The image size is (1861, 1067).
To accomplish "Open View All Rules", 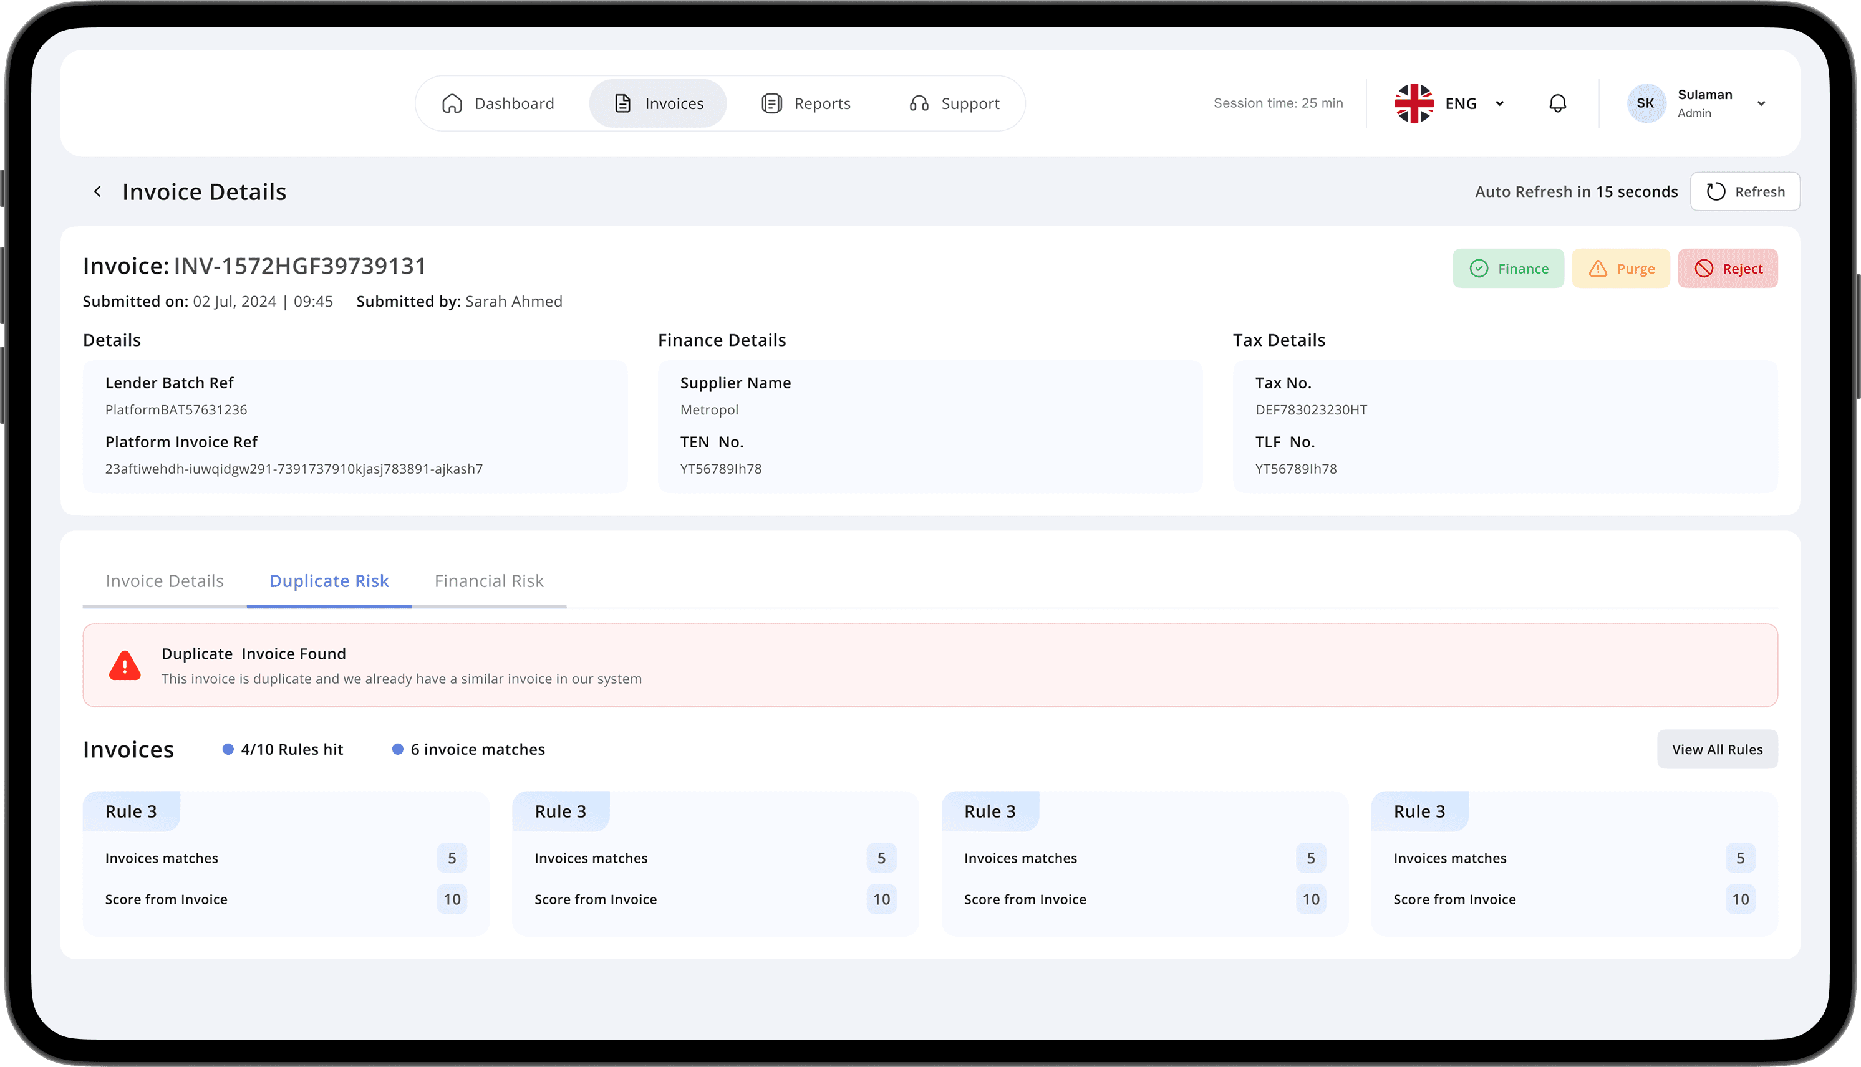I will pyautogui.click(x=1718, y=750).
